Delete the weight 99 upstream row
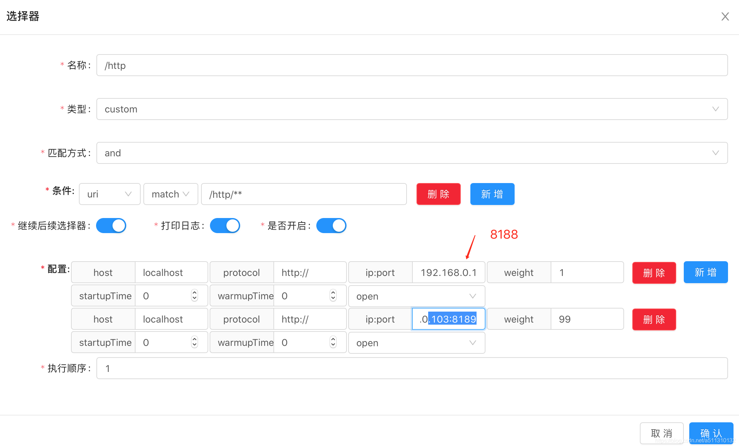This screenshot has height=447, width=739. (x=654, y=319)
